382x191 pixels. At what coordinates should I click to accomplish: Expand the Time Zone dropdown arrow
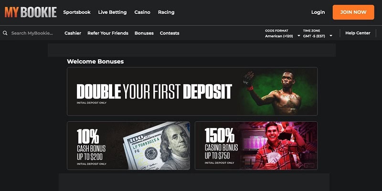(331, 36)
